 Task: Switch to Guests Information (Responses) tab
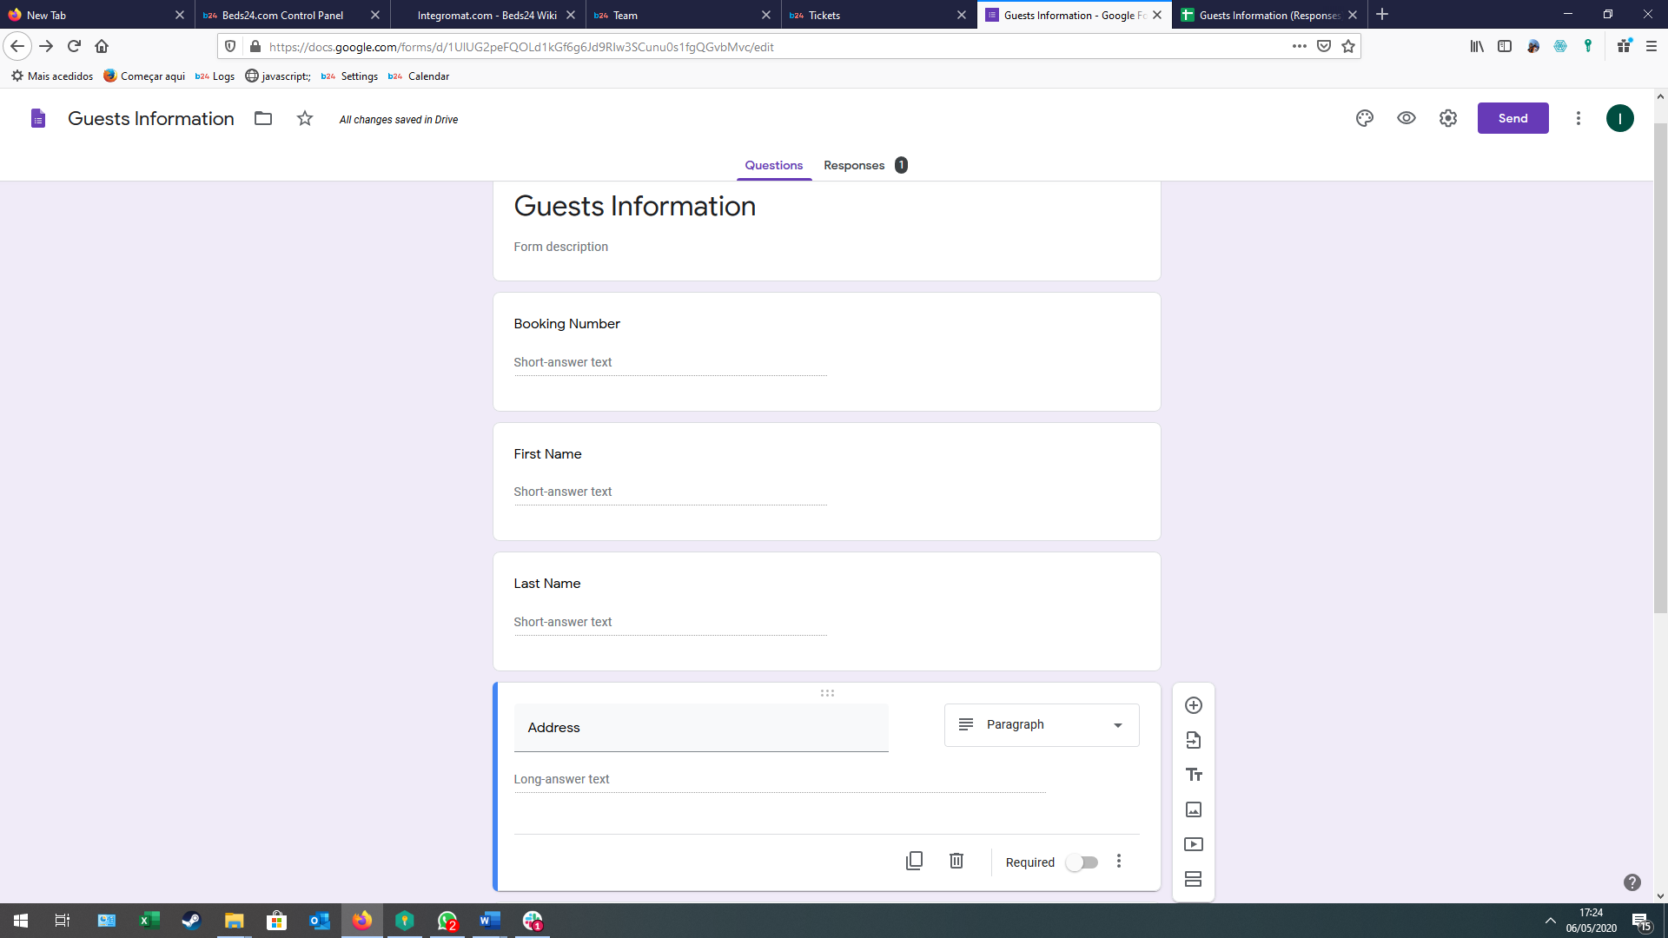1269,15
